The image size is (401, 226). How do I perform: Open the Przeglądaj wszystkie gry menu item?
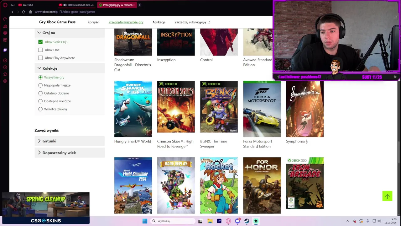(x=126, y=22)
